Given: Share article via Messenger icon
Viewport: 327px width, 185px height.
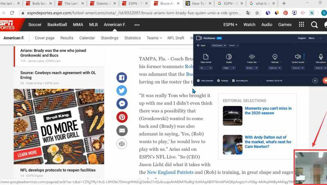Looking at the screenshot, I should click(121, 104).
